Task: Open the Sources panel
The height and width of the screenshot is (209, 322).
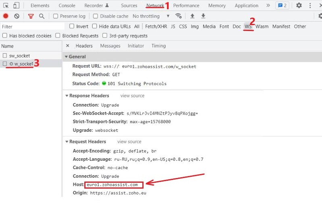Action: click(x=129, y=6)
